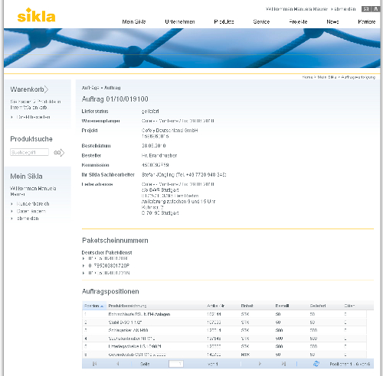Image resolution: width=383 pixels, height=376 pixels.
Task: Select the Sechskantmutter row
Action: [x=224, y=339]
